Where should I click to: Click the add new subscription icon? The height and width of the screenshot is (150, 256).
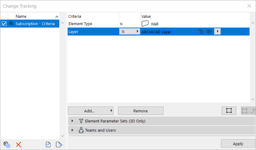[x=7, y=144]
